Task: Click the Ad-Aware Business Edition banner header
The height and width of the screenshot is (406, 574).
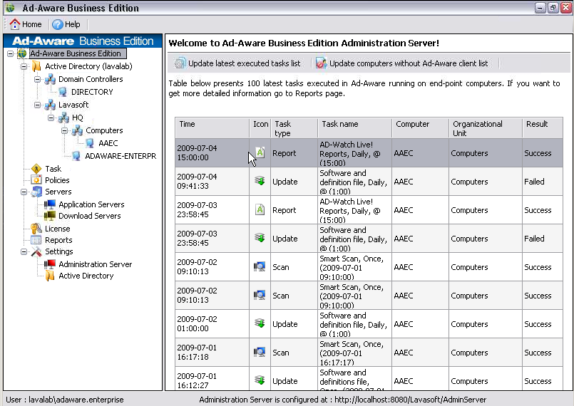Action: tap(83, 41)
